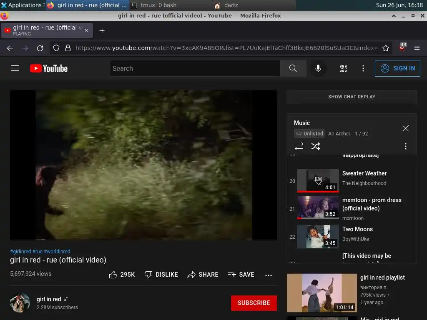Click the SIGN IN button

pos(397,68)
